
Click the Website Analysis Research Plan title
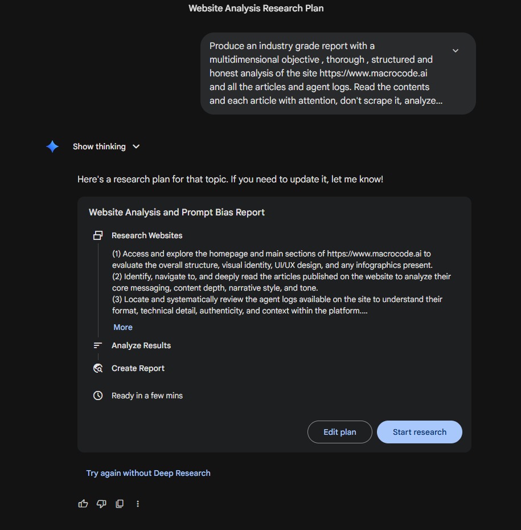[256, 8]
